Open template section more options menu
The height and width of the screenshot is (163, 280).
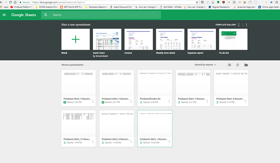pos(246,25)
